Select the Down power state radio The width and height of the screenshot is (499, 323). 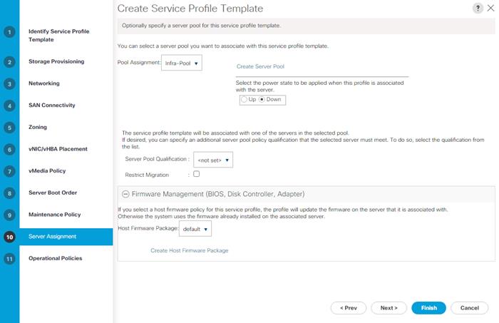point(262,100)
